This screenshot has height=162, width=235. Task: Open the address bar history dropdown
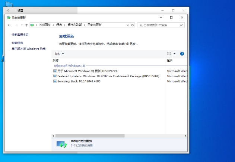[127, 25]
